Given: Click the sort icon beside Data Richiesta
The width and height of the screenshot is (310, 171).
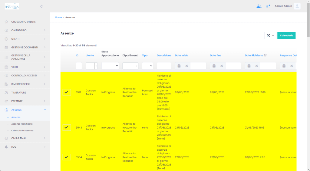Looking at the screenshot, I should 265,55.
